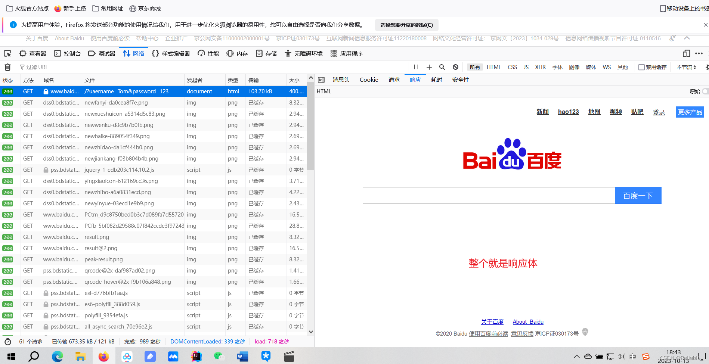Screen dimensions: 709x364
Task: Click scroll-down arrow of request list scrollbar
Action: click(x=311, y=332)
